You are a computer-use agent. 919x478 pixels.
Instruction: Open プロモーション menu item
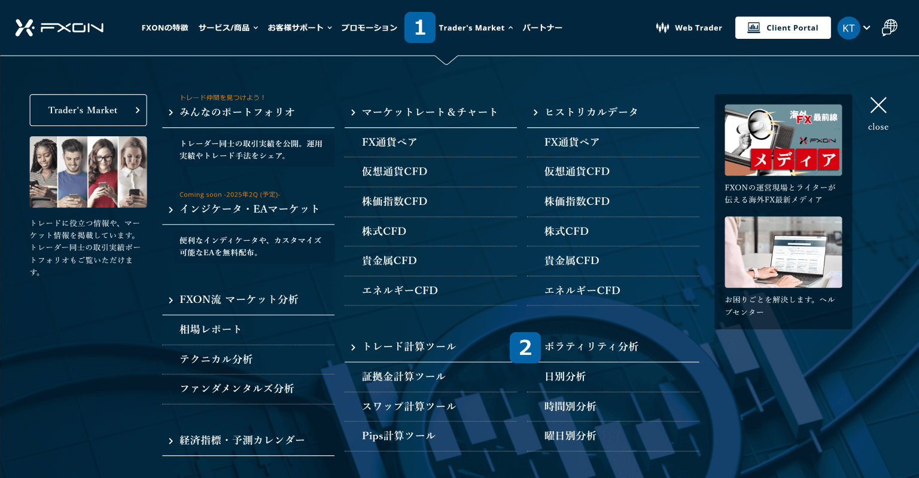point(369,27)
